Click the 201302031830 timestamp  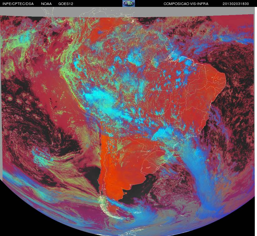236,4
